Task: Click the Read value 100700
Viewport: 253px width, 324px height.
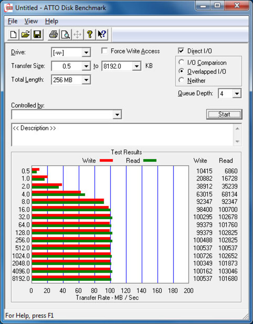Action: click(228, 209)
